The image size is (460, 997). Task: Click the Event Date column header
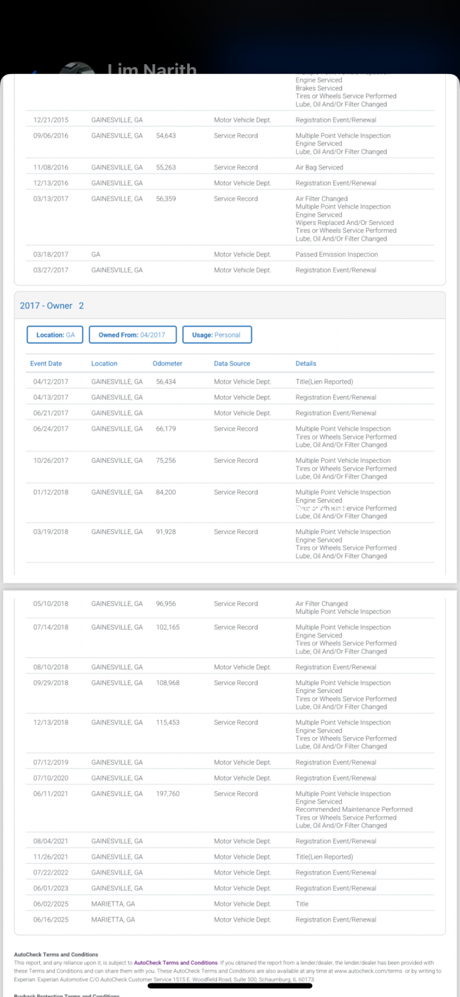pyautogui.click(x=46, y=363)
